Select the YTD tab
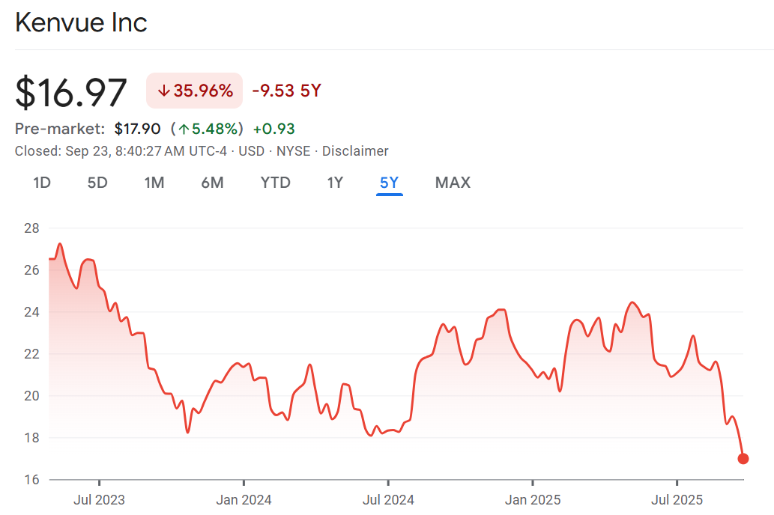The width and height of the screenshot is (774, 515). click(x=275, y=183)
